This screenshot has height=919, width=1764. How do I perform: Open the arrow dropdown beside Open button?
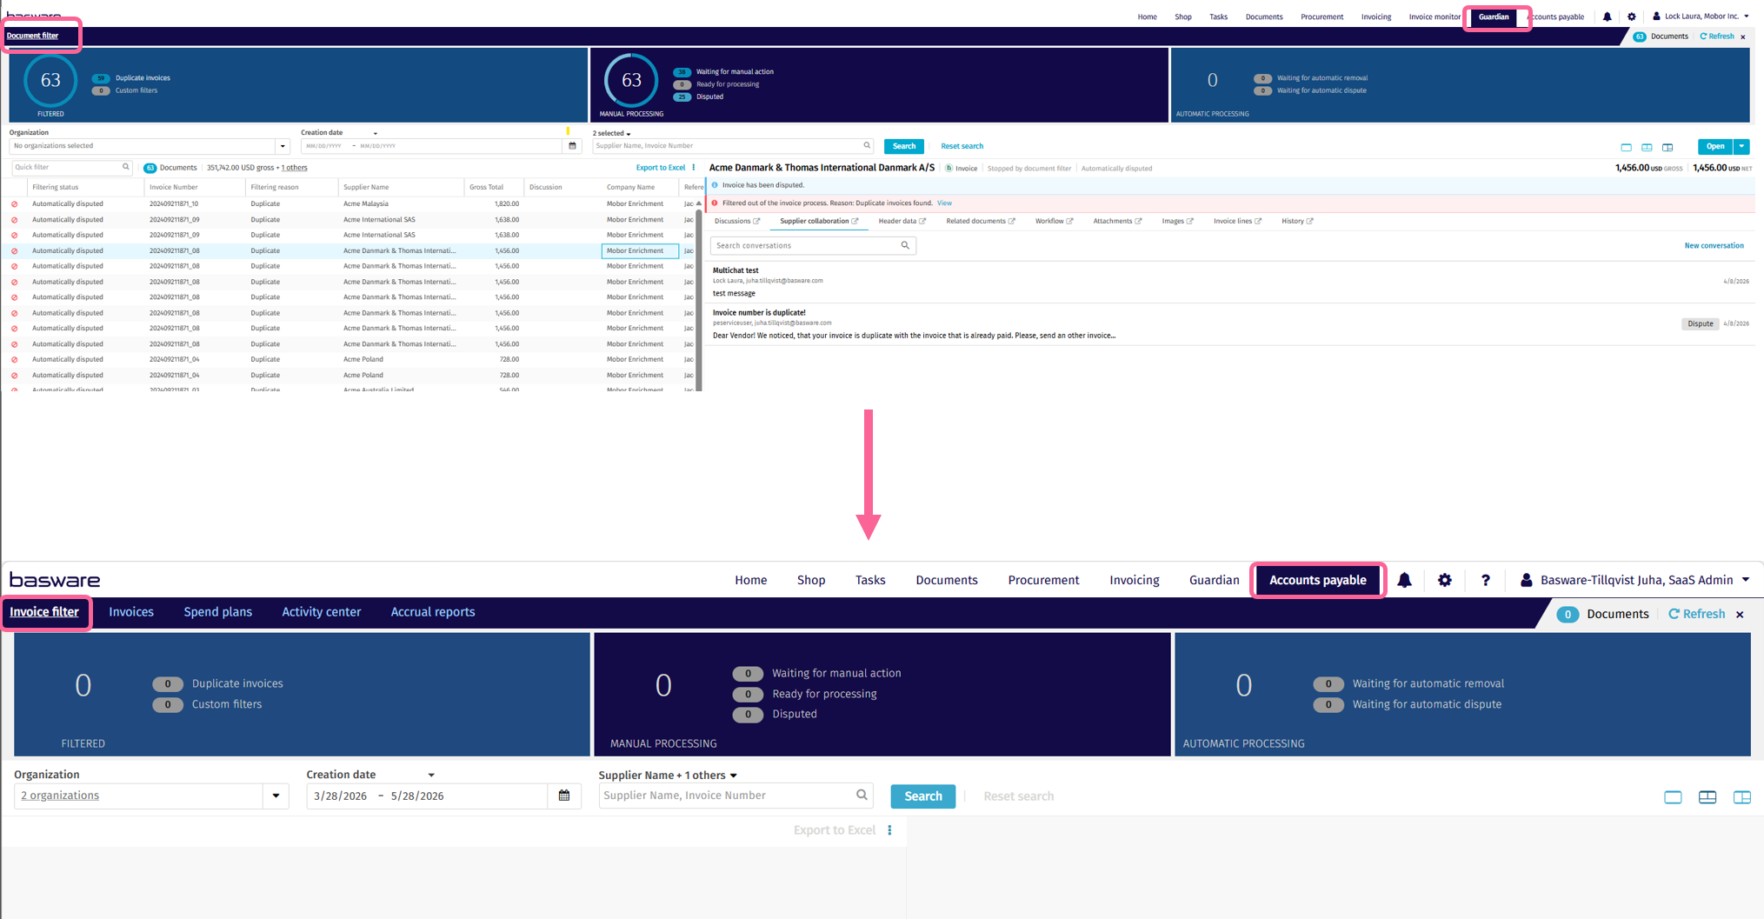[1741, 147]
